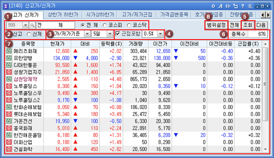Select the 코스닥 radio button
This screenshot has width=274, height=158.
(x=129, y=26)
